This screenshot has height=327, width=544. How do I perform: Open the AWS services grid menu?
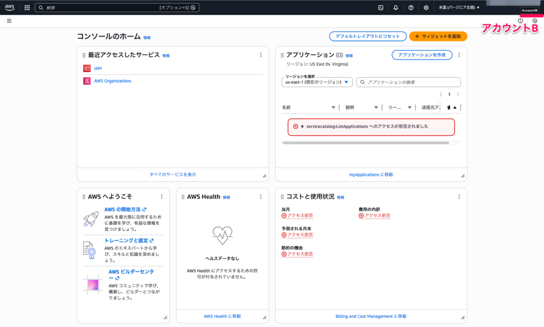(27, 7)
